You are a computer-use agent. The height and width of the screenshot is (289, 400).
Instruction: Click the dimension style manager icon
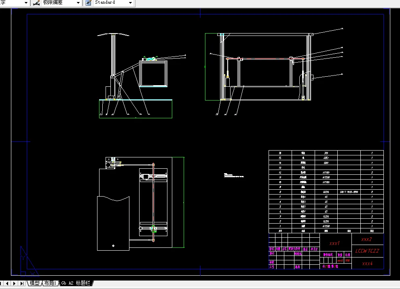coord(36,3)
